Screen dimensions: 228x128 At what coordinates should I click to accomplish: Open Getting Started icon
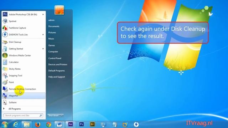tap(5, 49)
